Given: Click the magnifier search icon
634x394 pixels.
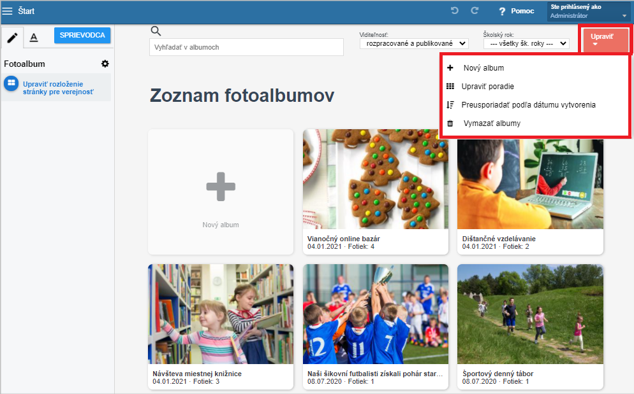Looking at the screenshot, I should click(x=156, y=31).
